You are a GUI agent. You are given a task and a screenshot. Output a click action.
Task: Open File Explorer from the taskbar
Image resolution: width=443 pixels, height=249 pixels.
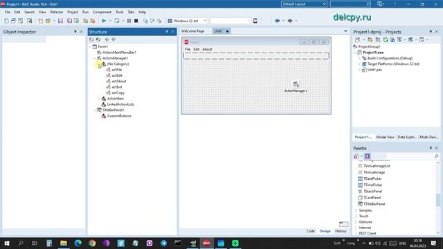(64, 243)
